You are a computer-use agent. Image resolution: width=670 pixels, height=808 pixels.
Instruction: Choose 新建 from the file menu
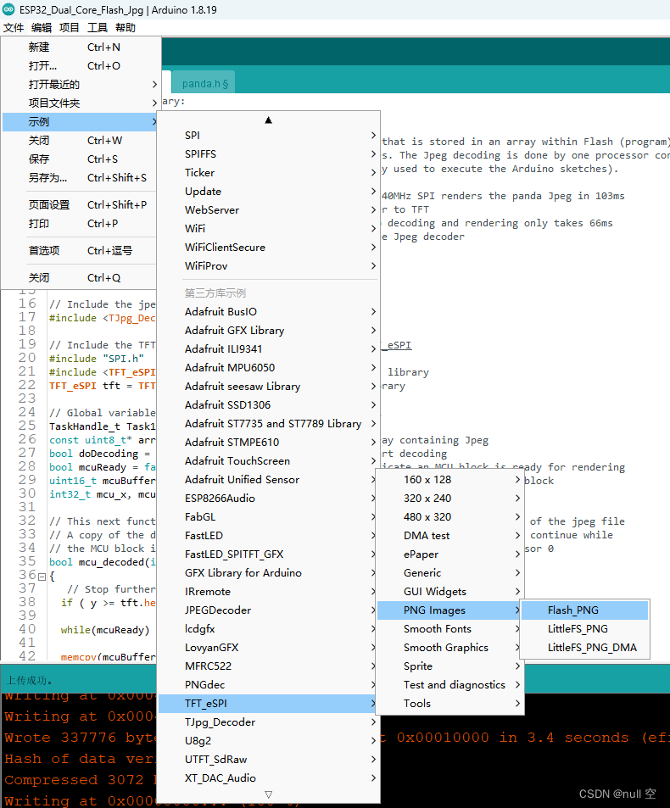click(x=80, y=47)
